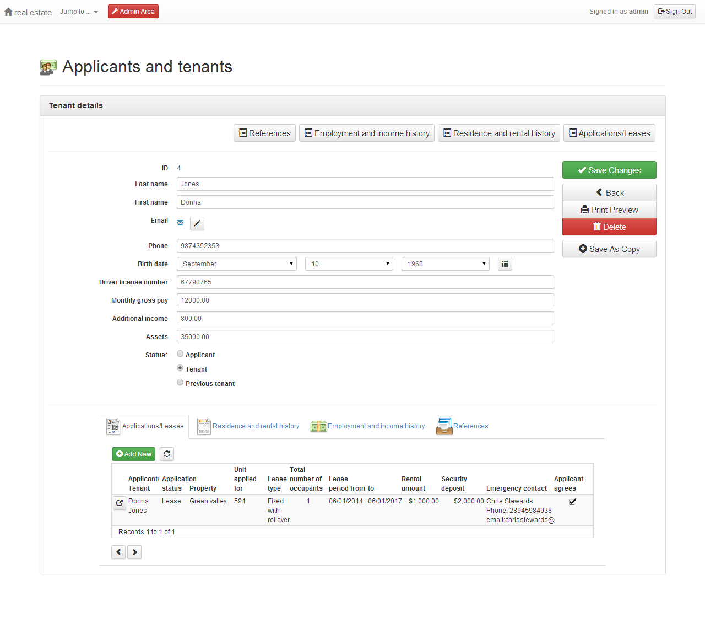
Task: Open the birth day dropdown
Action: tap(349, 264)
